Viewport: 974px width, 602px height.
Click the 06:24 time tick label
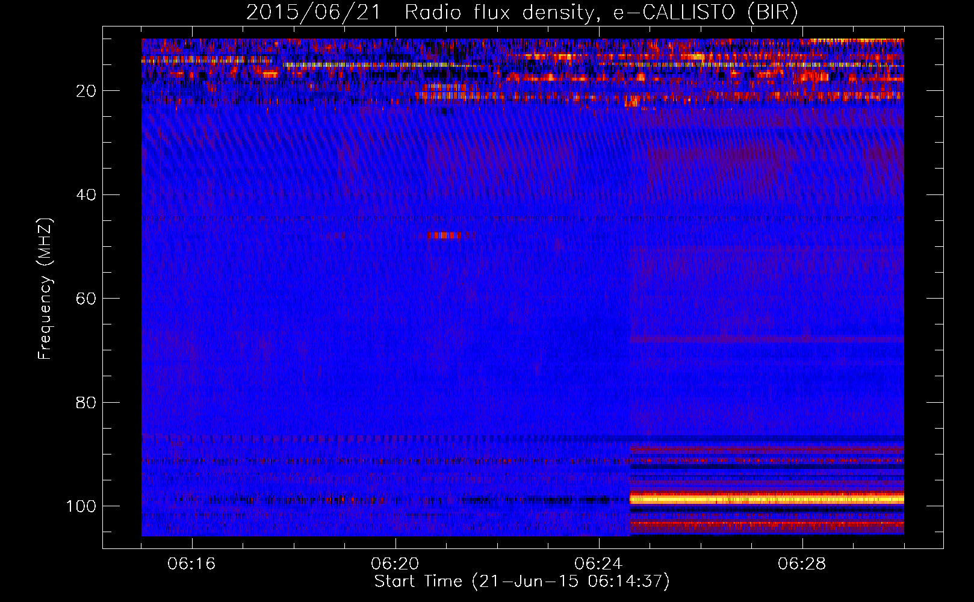click(x=598, y=564)
